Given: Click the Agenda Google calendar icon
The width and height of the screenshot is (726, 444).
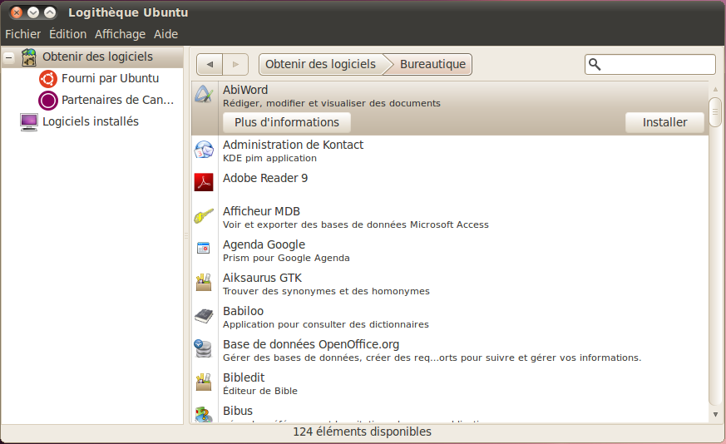Looking at the screenshot, I should (x=204, y=249).
